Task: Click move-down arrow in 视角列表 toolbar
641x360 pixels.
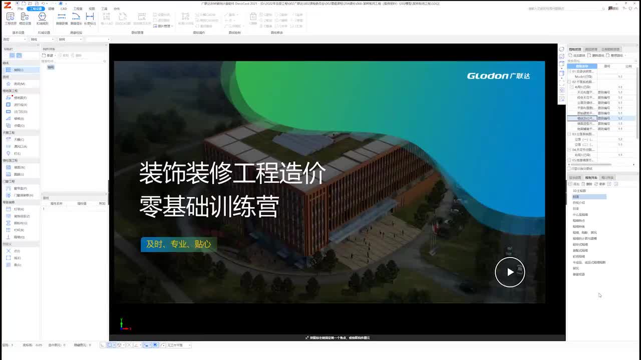Action: coord(615,184)
